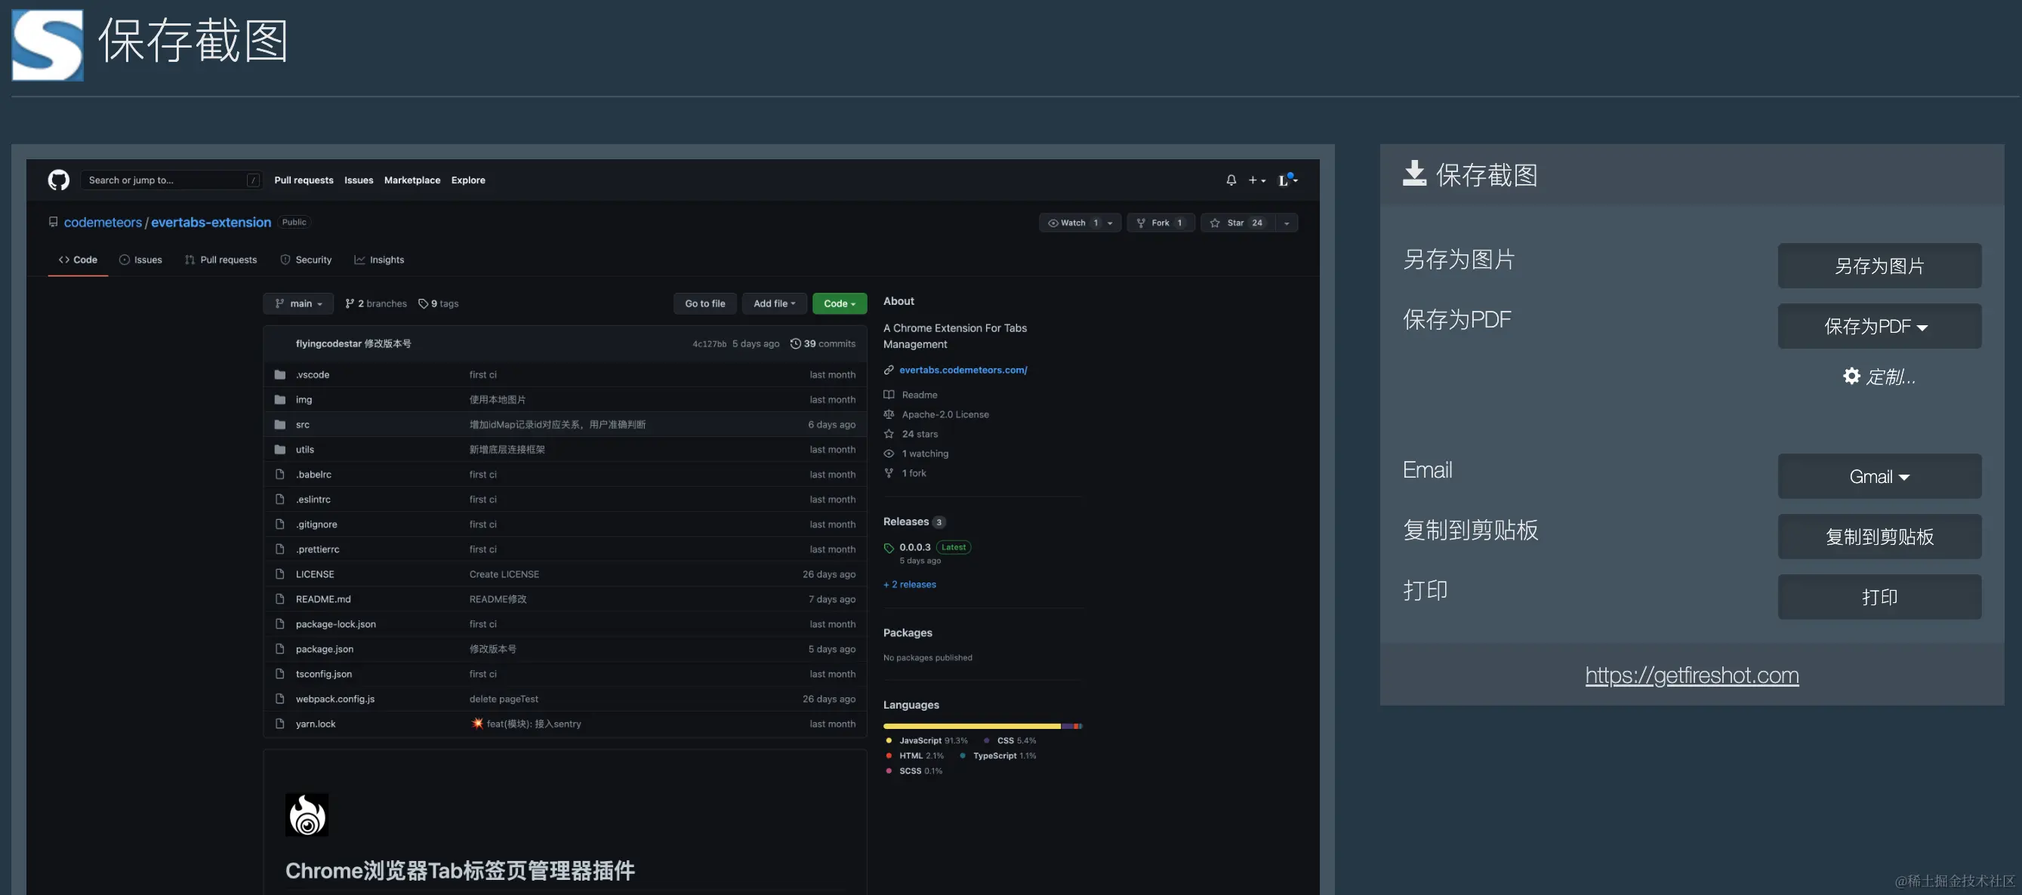This screenshot has width=2022, height=895.
Task: Open the https://getfireshot.com link
Action: click(x=1691, y=675)
